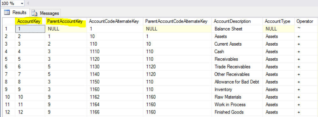
Task: Select the ParentAccountCodeAlternateKey column header
Action: pos(177,21)
